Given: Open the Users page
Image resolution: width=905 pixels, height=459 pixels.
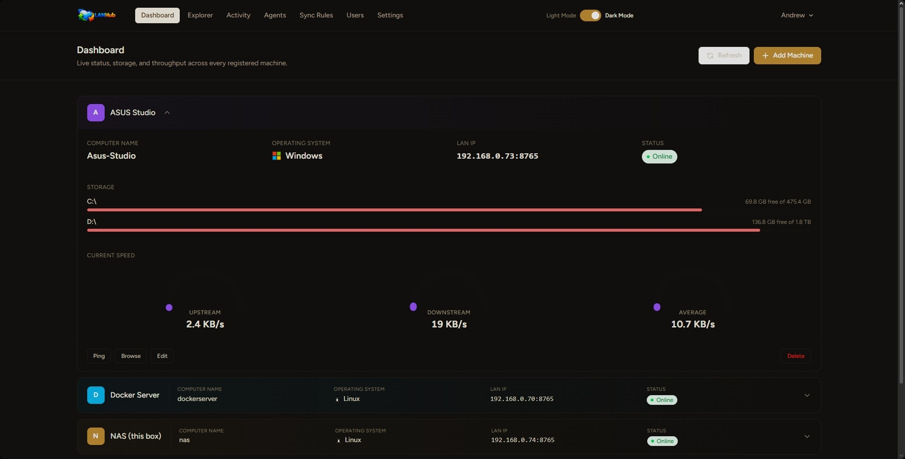Looking at the screenshot, I should click(x=355, y=15).
